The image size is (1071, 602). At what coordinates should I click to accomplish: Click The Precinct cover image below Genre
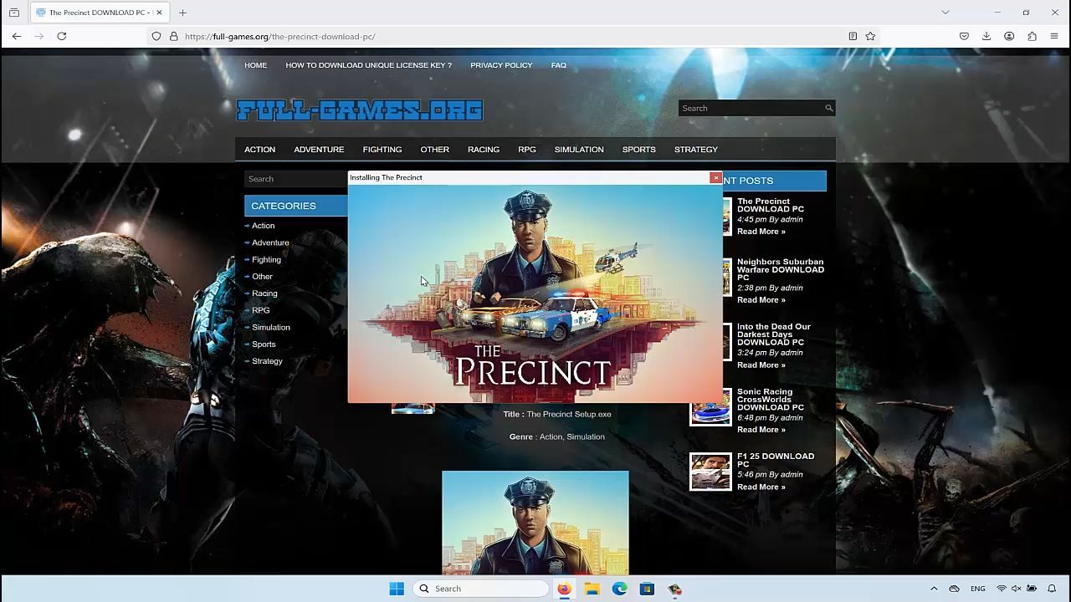point(535,523)
